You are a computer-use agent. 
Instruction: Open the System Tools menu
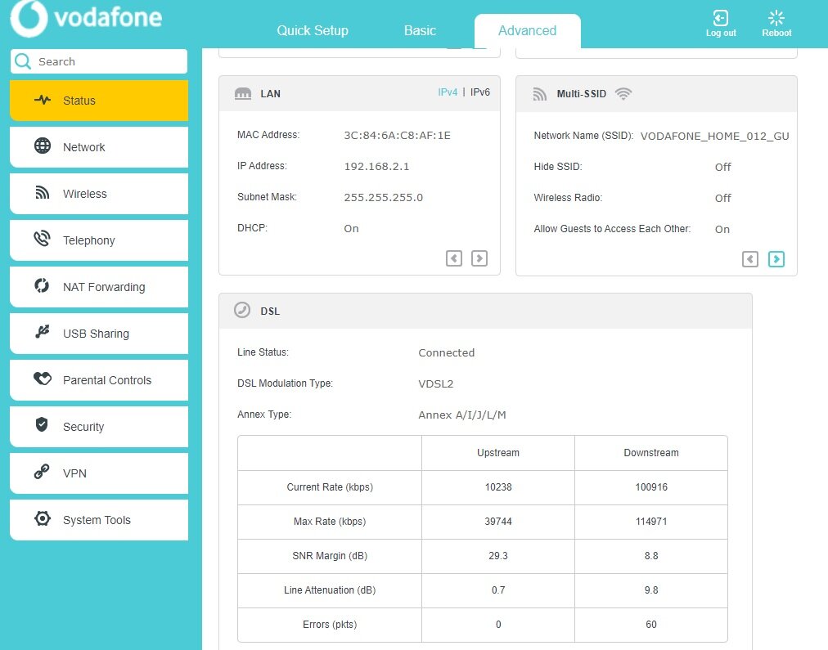pos(99,520)
